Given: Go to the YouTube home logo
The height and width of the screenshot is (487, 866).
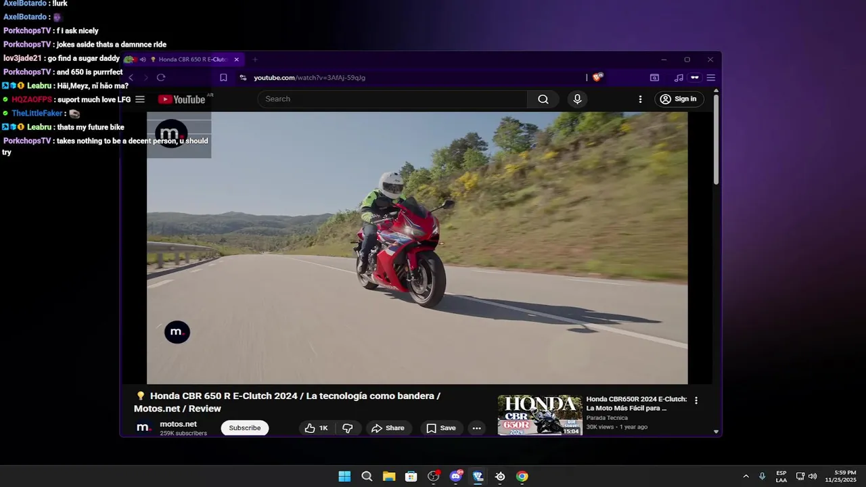Looking at the screenshot, I should (182, 99).
